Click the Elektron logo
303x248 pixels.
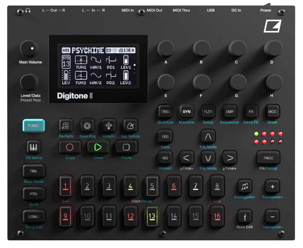[x=273, y=26]
